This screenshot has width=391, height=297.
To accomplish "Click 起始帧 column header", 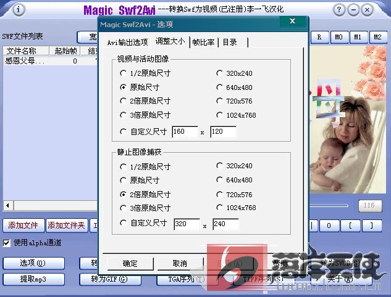I will tap(65, 51).
